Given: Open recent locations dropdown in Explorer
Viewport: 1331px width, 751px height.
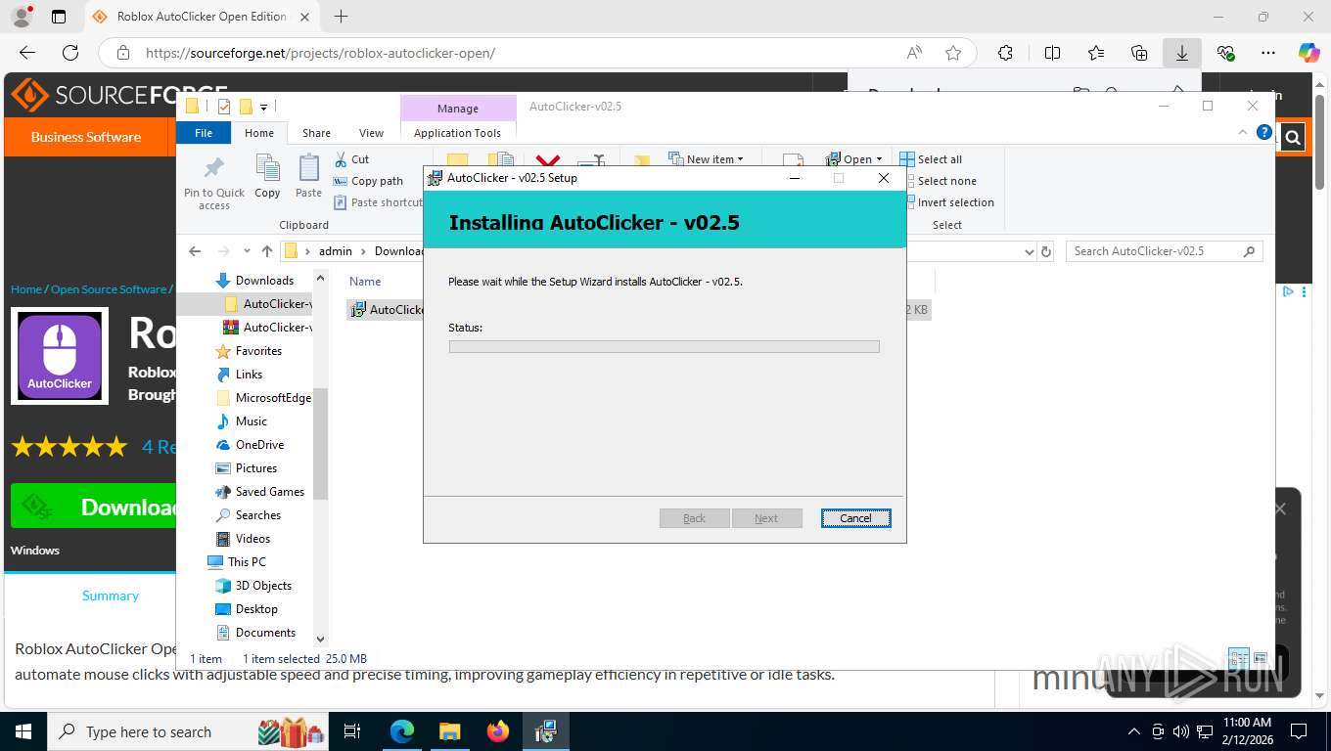Looking at the screenshot, I should pyautogui.click(x=247, y=251).
